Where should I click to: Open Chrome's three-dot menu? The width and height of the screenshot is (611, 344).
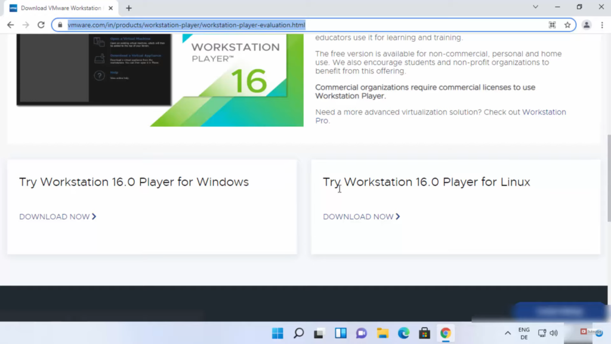pos(601,25)
